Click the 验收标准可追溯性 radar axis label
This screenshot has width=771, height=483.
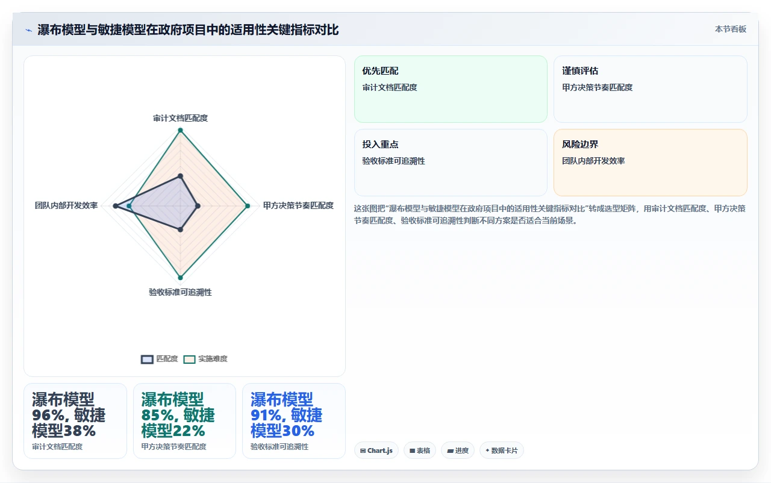click(180, 292)
